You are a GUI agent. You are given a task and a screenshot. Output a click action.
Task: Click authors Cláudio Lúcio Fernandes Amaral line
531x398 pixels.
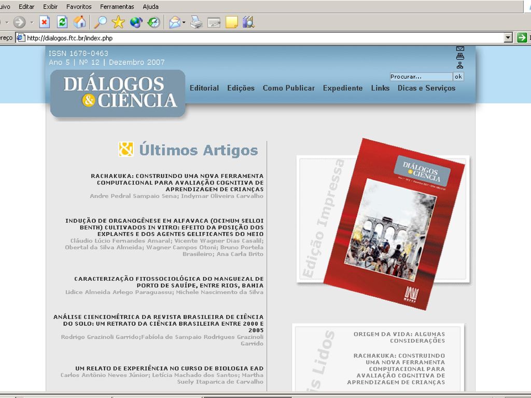pos(164,247)
